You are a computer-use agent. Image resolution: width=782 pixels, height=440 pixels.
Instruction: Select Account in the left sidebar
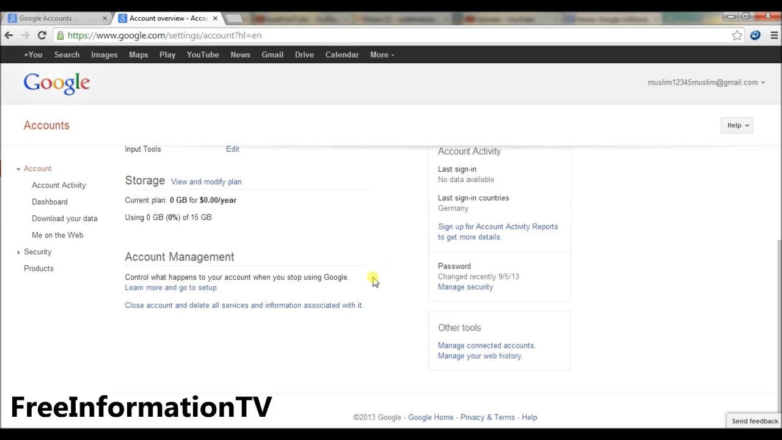tap(37, 169)
